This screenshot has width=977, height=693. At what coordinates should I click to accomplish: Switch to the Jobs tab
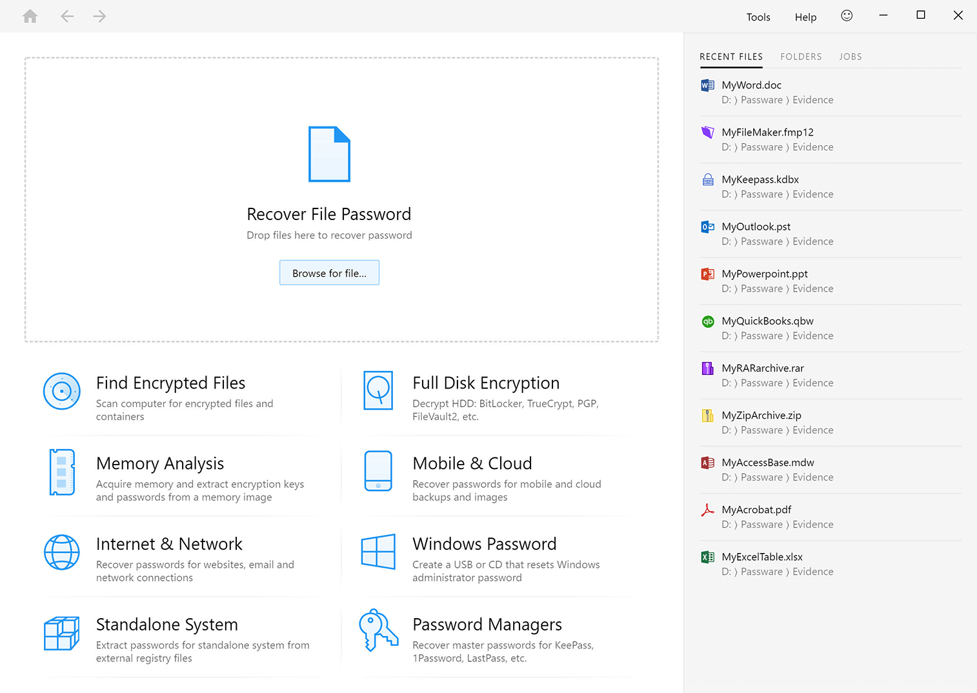click(x=851, y=57)
